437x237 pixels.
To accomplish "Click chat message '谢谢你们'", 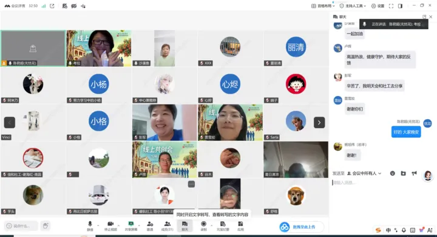I will tap(355, 109).
